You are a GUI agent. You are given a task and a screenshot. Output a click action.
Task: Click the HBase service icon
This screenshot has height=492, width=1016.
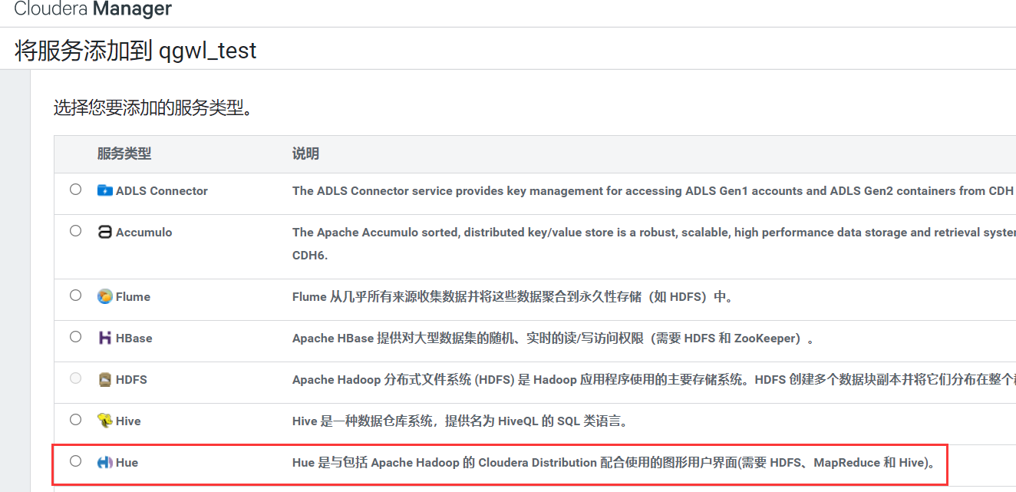104,337
